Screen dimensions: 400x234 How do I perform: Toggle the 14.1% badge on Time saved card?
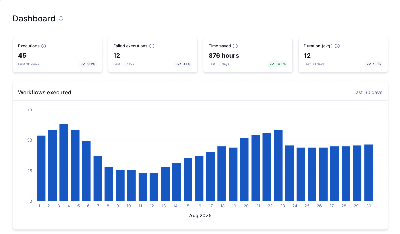(x=278, y=64)
